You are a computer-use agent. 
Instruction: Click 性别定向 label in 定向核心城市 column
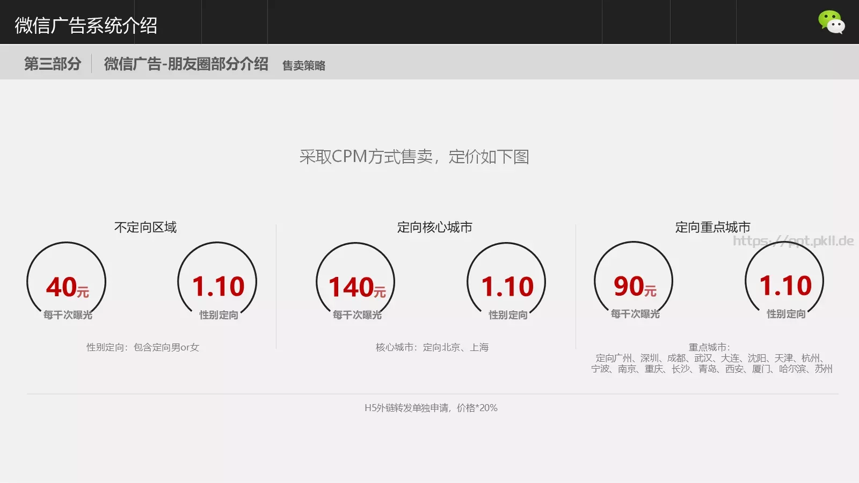pyautogui.click(x=508, y=315)
